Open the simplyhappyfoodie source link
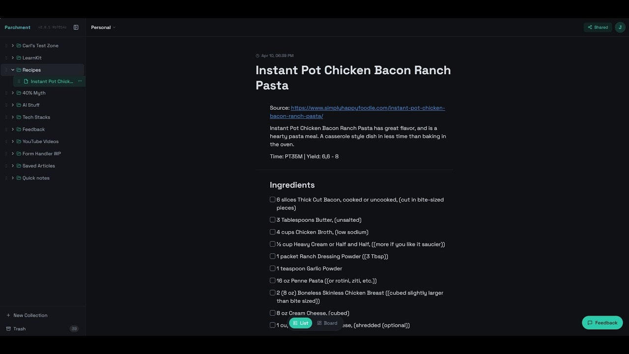This screenshot has width=629, height=354. [357, 112]
